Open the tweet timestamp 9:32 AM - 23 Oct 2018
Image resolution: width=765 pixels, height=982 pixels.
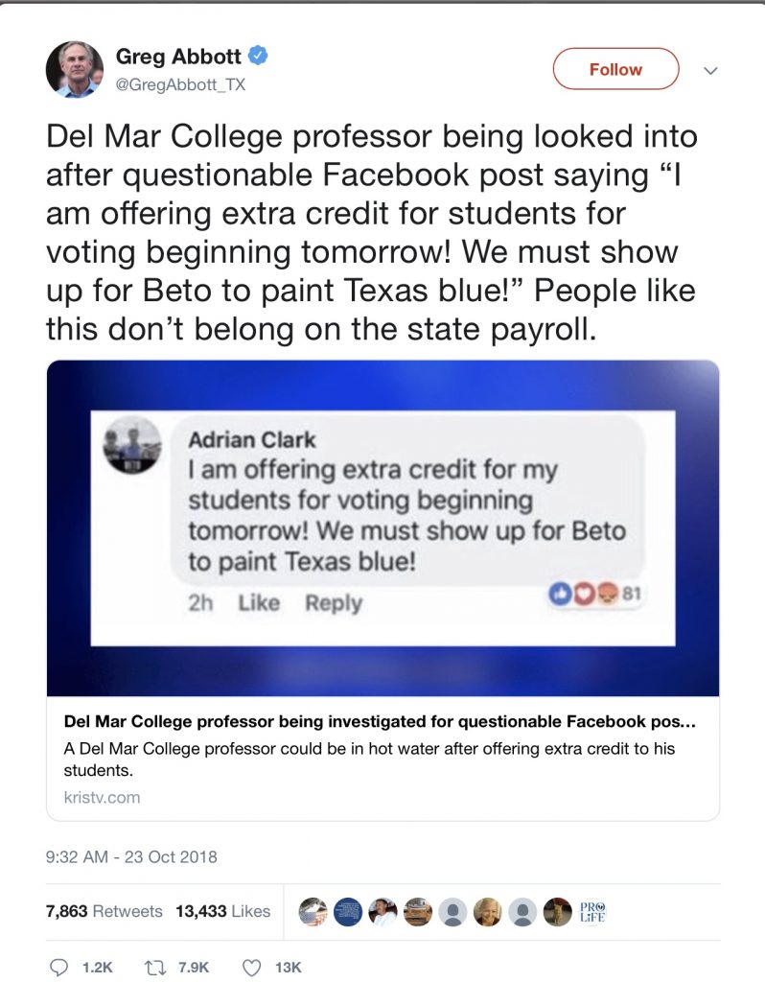coord(131,856)
